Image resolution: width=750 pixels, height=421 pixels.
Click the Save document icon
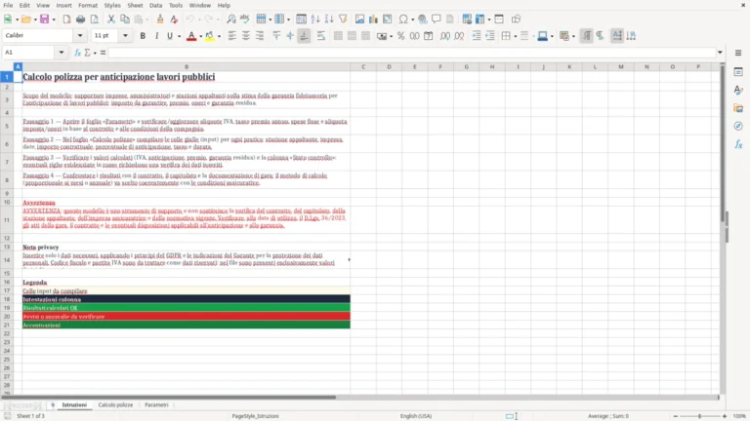point(44,19)
